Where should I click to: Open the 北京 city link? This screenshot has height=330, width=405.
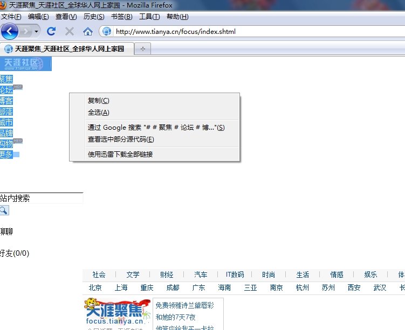click(x=95, y=287)
